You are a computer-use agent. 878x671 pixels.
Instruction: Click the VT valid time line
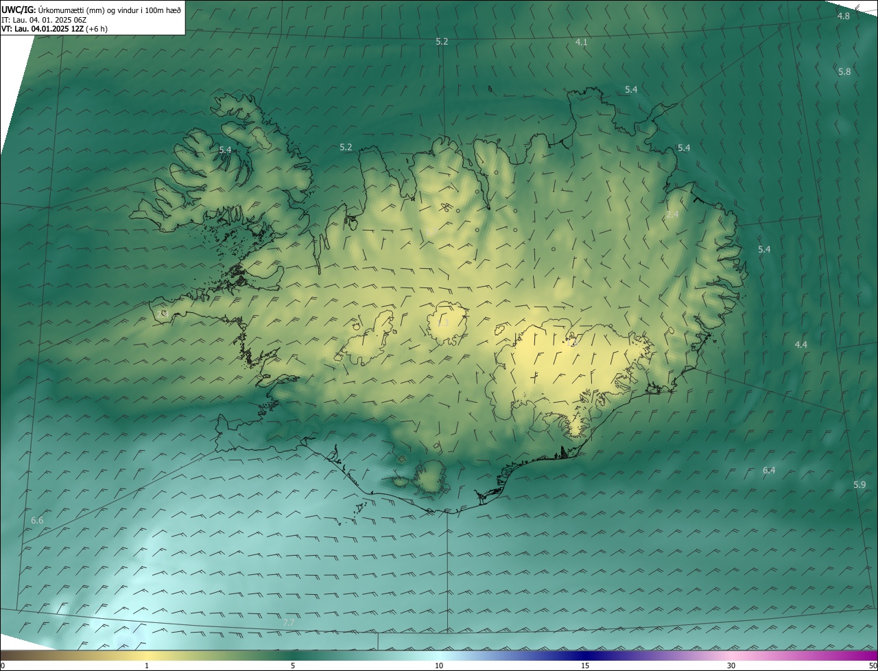click(54, 29)
